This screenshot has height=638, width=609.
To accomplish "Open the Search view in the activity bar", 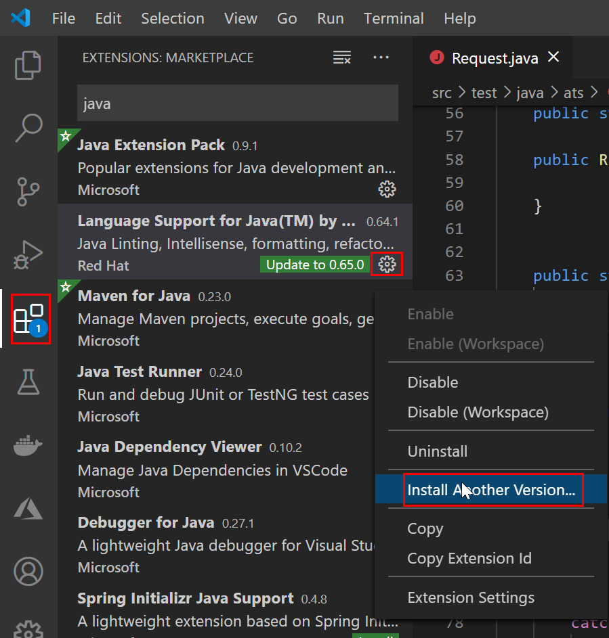I will (28, 128).
